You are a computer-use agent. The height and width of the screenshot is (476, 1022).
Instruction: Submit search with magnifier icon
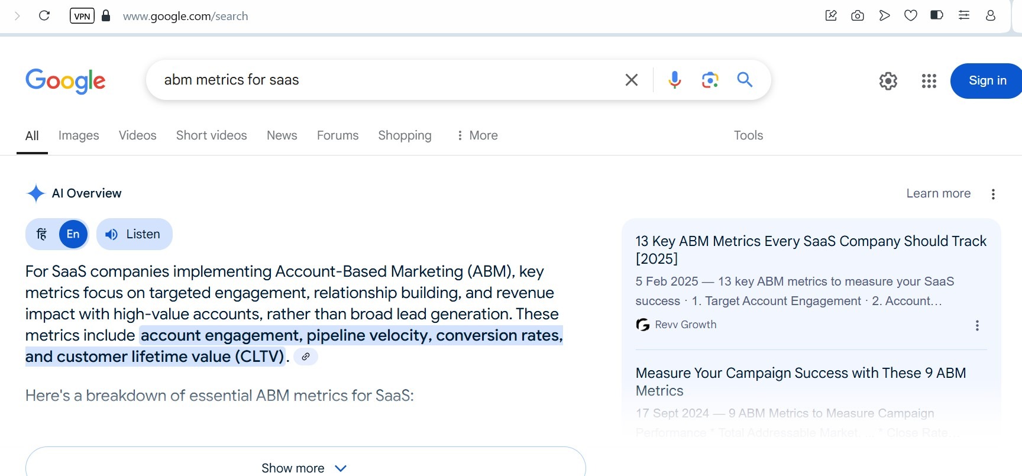click(745, 79)
